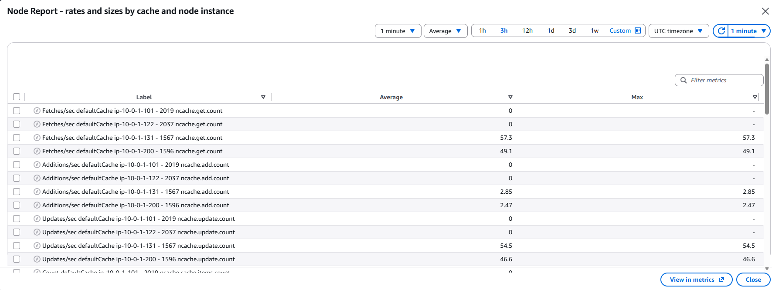
Task: Click the metric icon beside Additions/sec ip-10-0-1-200
Action: coord(37,205)
